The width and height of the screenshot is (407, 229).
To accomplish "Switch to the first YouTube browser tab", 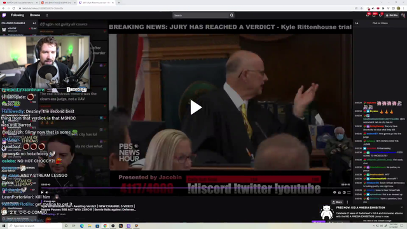I will (x=20, y=3).
